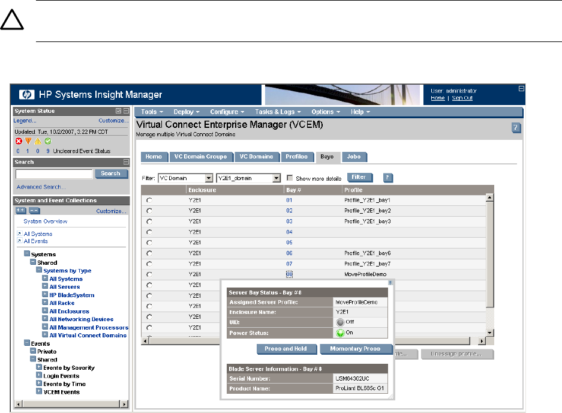Image resolution: width=562 pixels, height=413 pixels.
Task: Select radio button for bay 01 row
Action: [149, 200]
